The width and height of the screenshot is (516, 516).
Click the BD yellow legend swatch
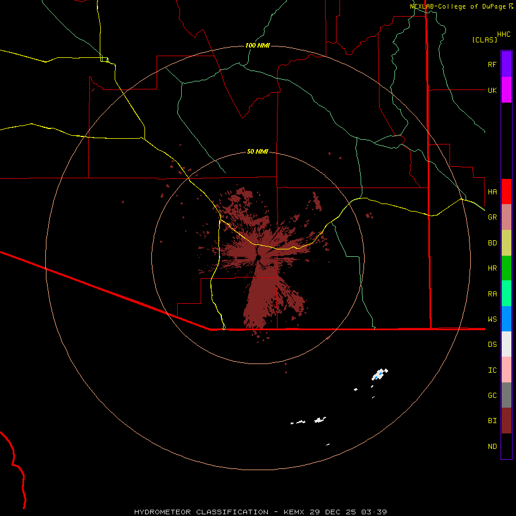coord(506,243)
